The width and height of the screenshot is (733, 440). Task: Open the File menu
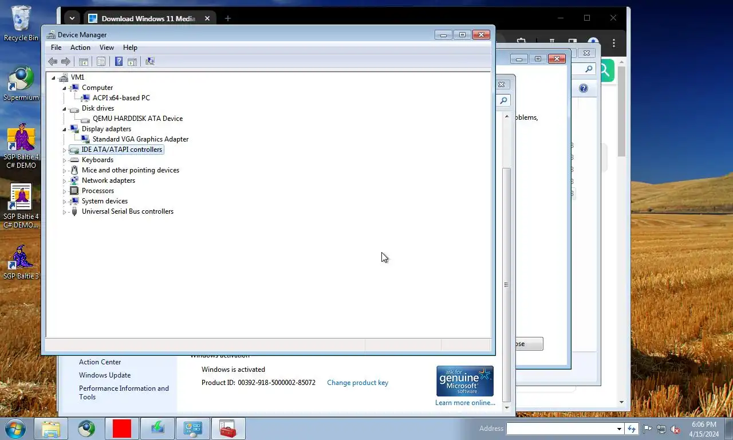coord(56,48)
